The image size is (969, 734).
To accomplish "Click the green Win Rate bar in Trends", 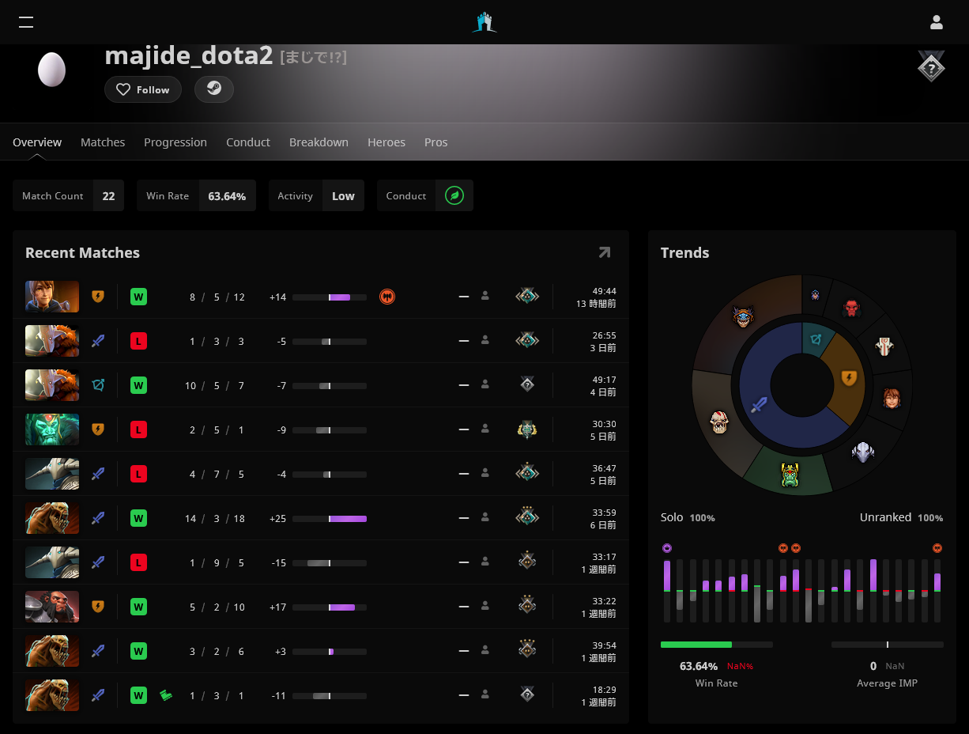I will pyautogui.click(x=717, y=645).
